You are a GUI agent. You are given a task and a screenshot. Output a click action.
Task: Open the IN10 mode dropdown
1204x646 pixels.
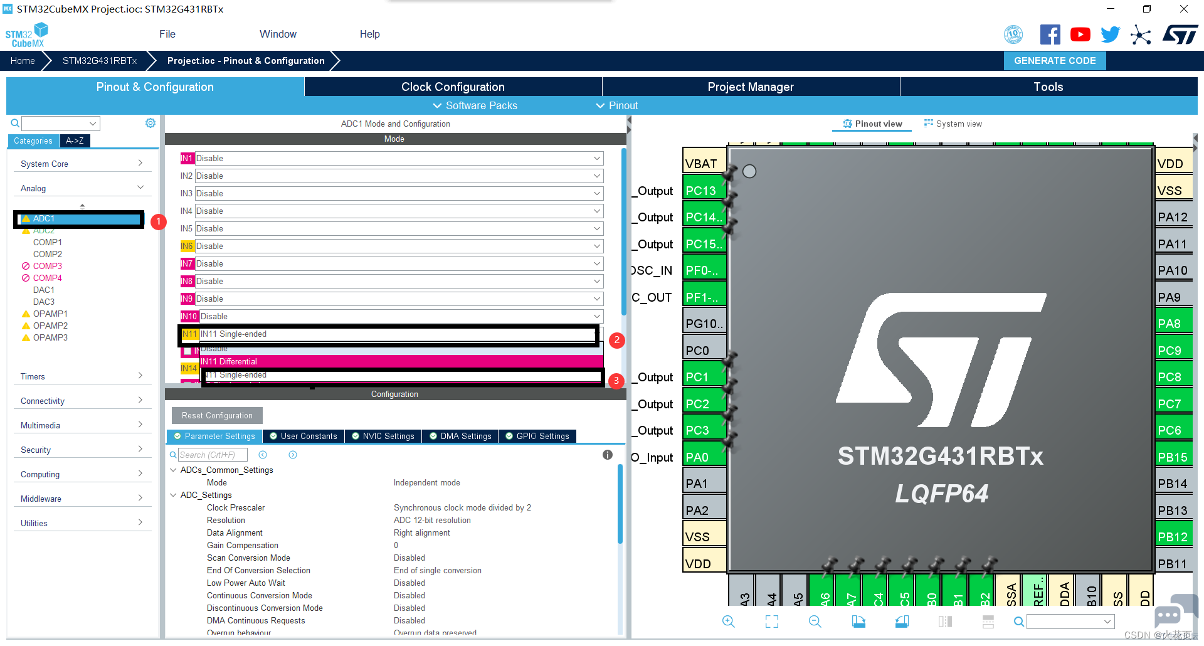click(401, 316)
